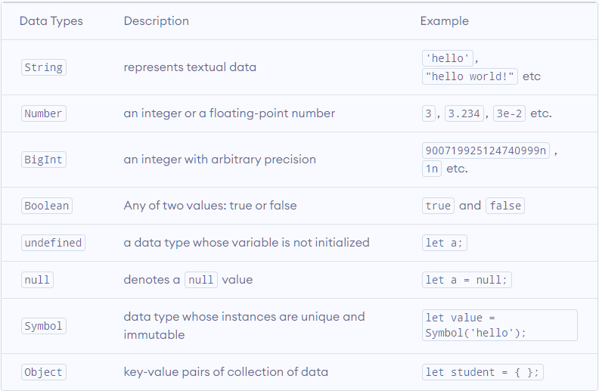The width and height of the screenshot is (599, 391).
Task: Select the Symbol type code label
Action: [44, 326]
